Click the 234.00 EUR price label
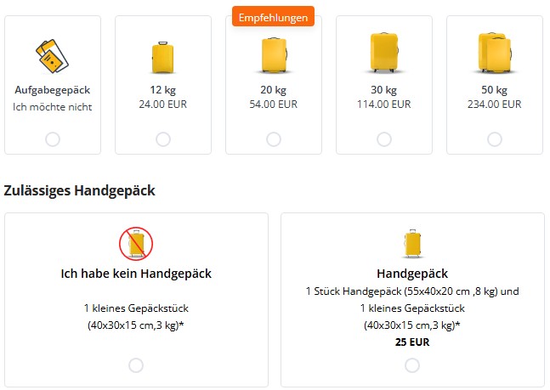 pos(495,105)
